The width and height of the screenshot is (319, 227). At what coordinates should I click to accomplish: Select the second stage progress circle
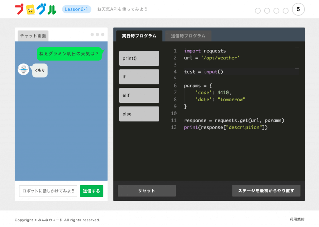(x=267, y=11)
